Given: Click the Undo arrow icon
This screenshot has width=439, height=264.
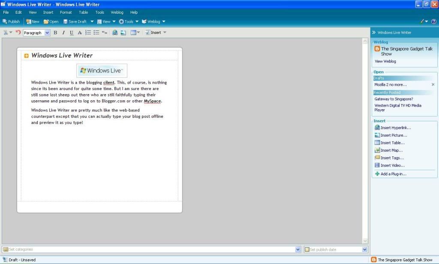Looking at the screenshot, I should pos(18,33).
